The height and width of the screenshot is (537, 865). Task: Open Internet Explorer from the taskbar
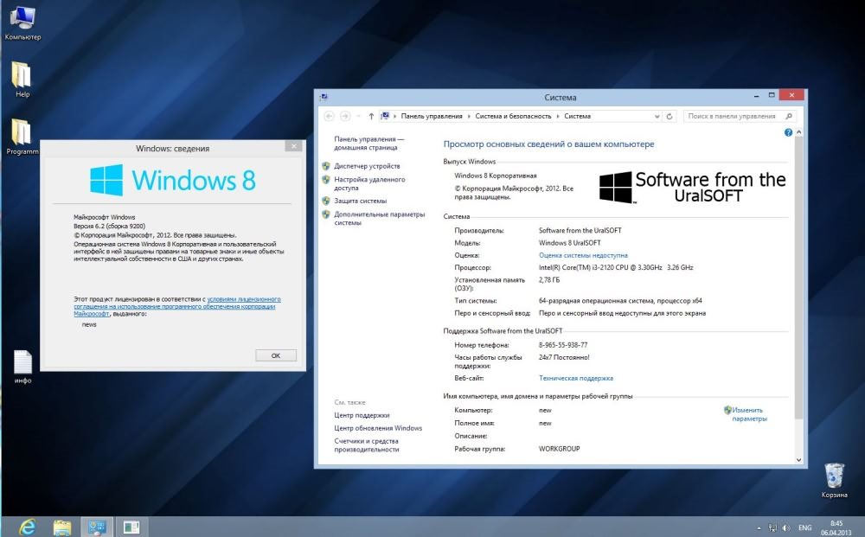(27, 526)
